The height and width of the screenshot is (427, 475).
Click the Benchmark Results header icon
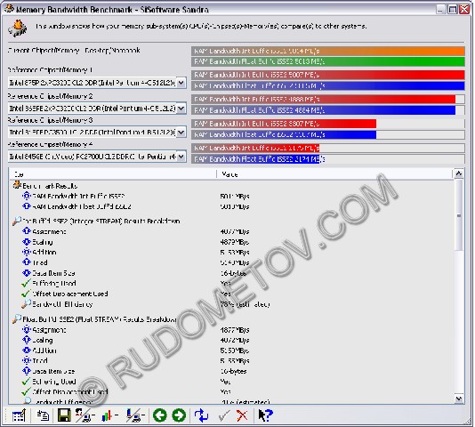(17, 185)
